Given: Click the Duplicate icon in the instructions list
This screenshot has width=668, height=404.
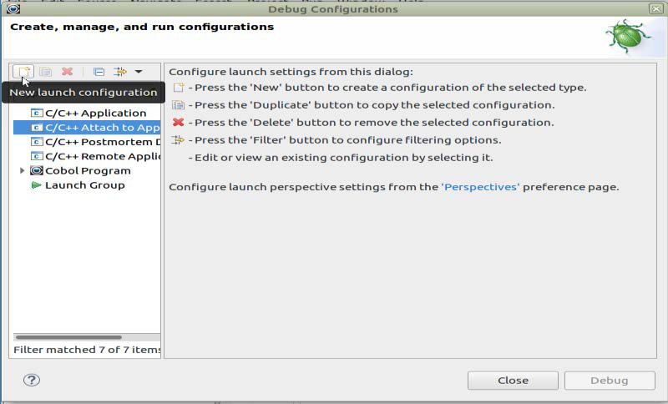Looking at the screenshot, I should point(178,104).
